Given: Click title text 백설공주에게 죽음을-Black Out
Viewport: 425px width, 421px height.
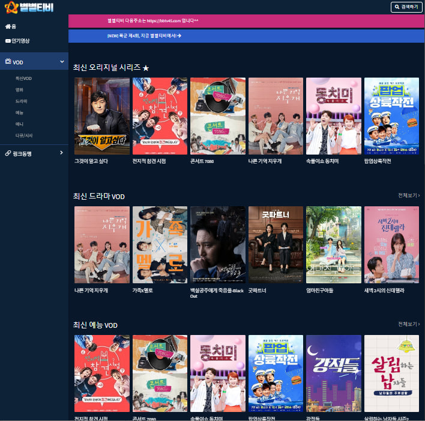Looking at the screenshot, I should pyautogui.click(x=217, y=293).
